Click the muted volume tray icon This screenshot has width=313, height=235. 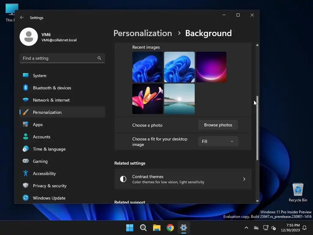(274, 228)
